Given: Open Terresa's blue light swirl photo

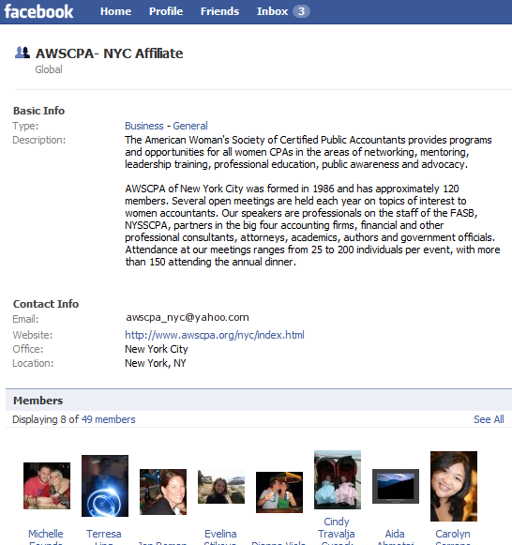Looking at the screenshot, I should [105, 486].
